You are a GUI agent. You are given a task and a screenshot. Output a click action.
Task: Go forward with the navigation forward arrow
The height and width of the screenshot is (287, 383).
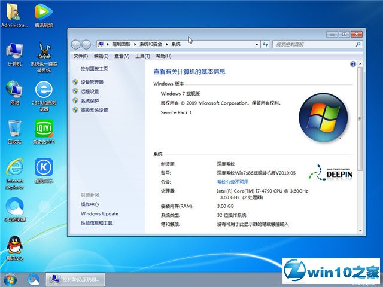pyautogui.click(x=86, y=44)
